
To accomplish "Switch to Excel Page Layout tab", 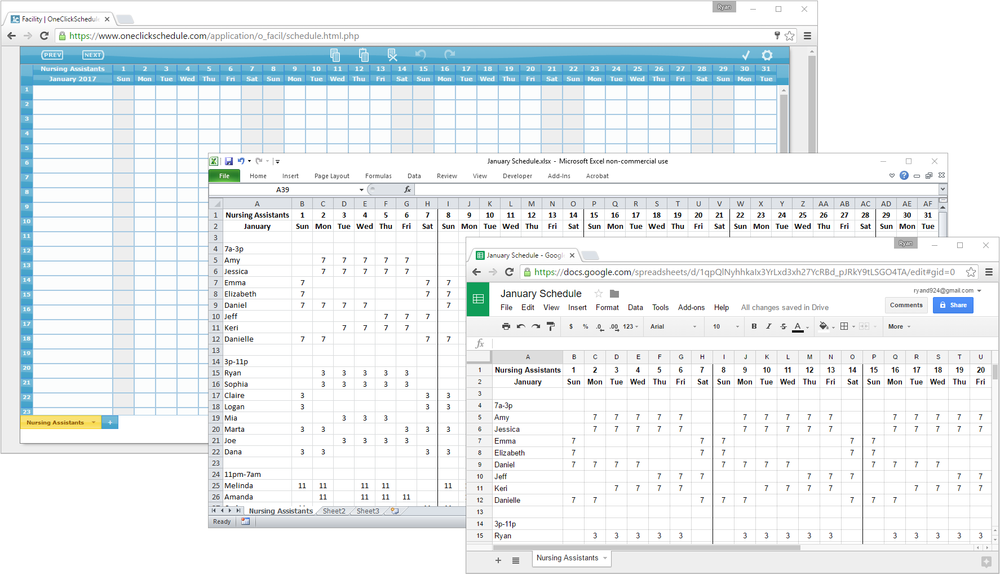I will coord(332,176).
